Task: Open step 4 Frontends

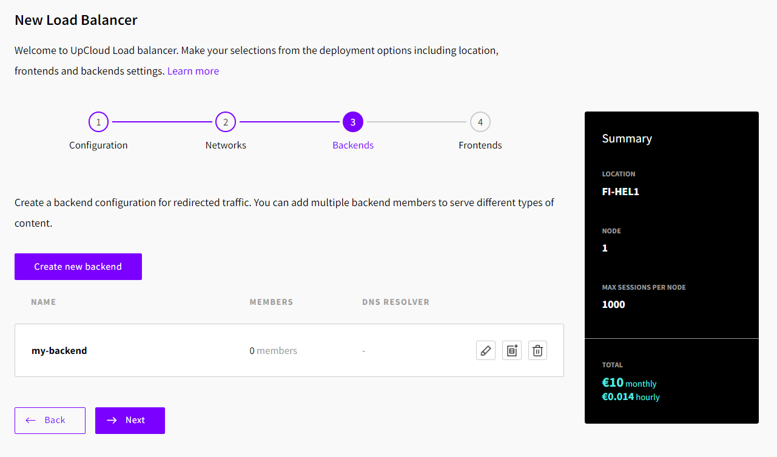Action: [480, 122]
